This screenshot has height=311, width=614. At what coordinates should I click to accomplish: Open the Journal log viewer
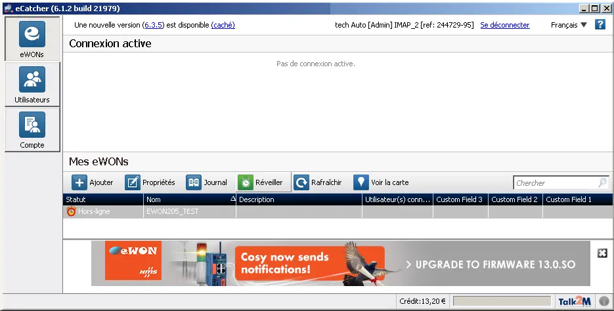click(207, 182)
